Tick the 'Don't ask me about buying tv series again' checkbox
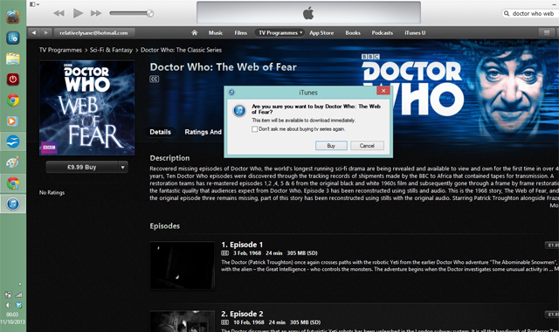The width and height of the screenshot is (559, 332). (254, 129)
